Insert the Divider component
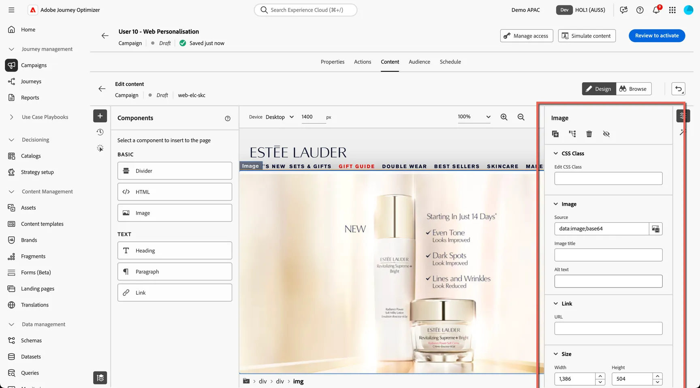Screen dimensions: 700x388 (175, 171)
